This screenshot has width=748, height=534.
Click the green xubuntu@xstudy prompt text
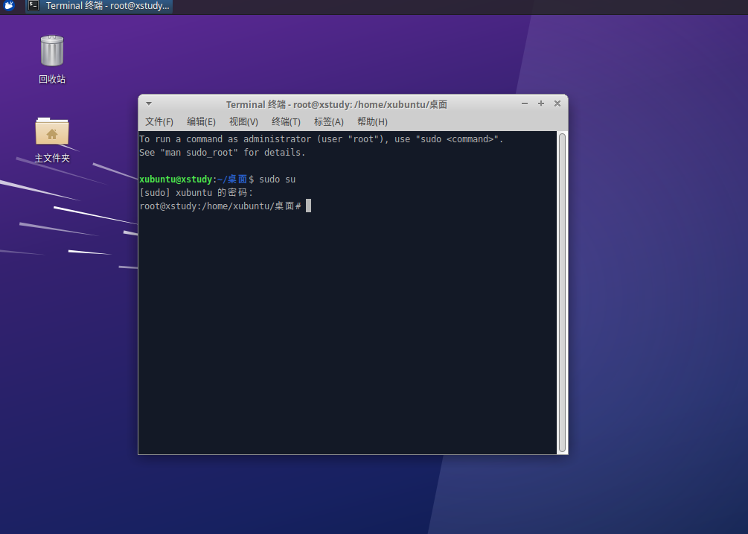click(176, 179)
